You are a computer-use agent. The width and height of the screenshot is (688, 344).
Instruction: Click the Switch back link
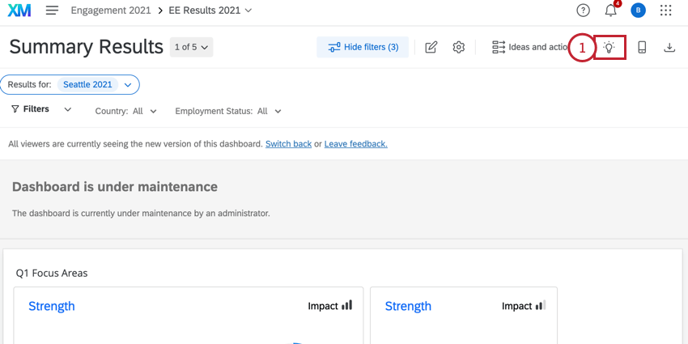tap(288, 144)
